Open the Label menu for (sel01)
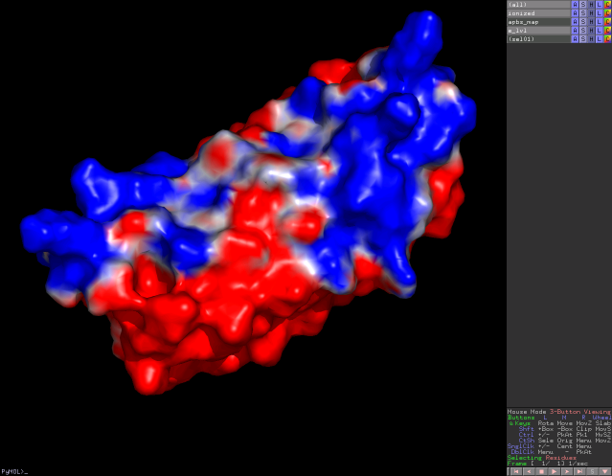Screen dimensions: 612x476 coord(600,38)
